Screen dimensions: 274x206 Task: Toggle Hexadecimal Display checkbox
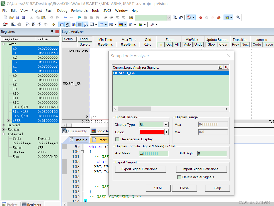click(x=117, y=139)
